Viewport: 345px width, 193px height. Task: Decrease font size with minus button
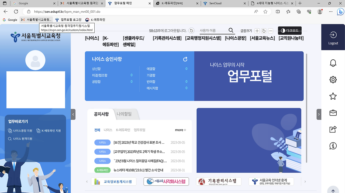coord(271,31)
